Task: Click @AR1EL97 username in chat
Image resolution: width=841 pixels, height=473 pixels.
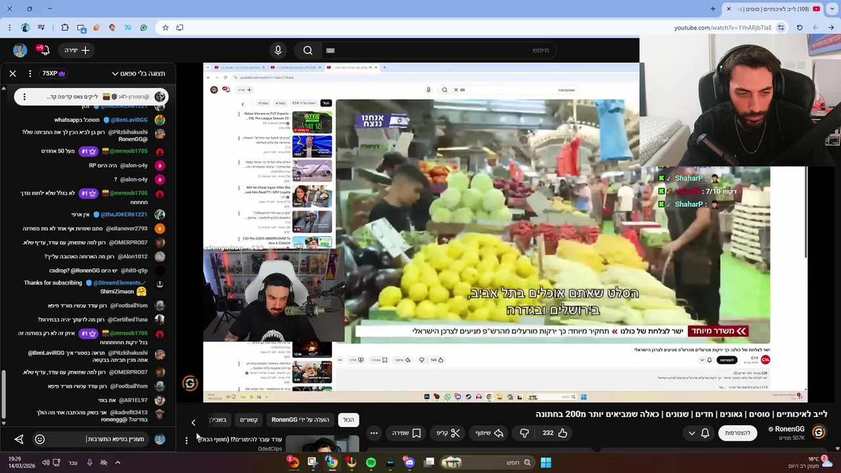Action: click(133, 400)
